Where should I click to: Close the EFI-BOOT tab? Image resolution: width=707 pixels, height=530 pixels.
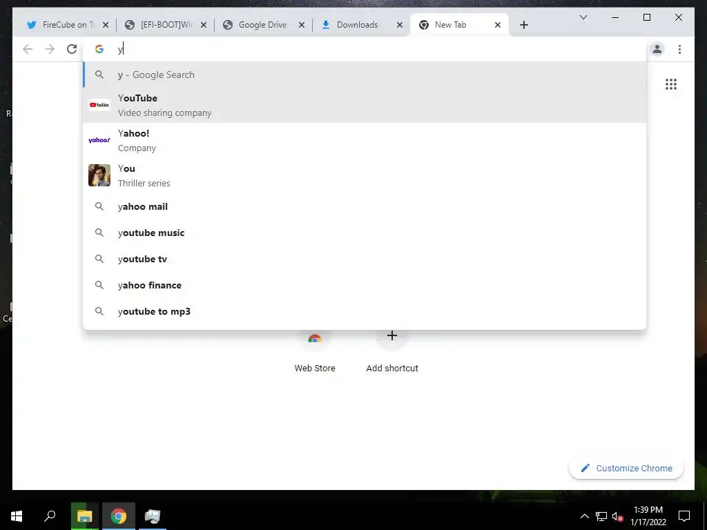204,25
